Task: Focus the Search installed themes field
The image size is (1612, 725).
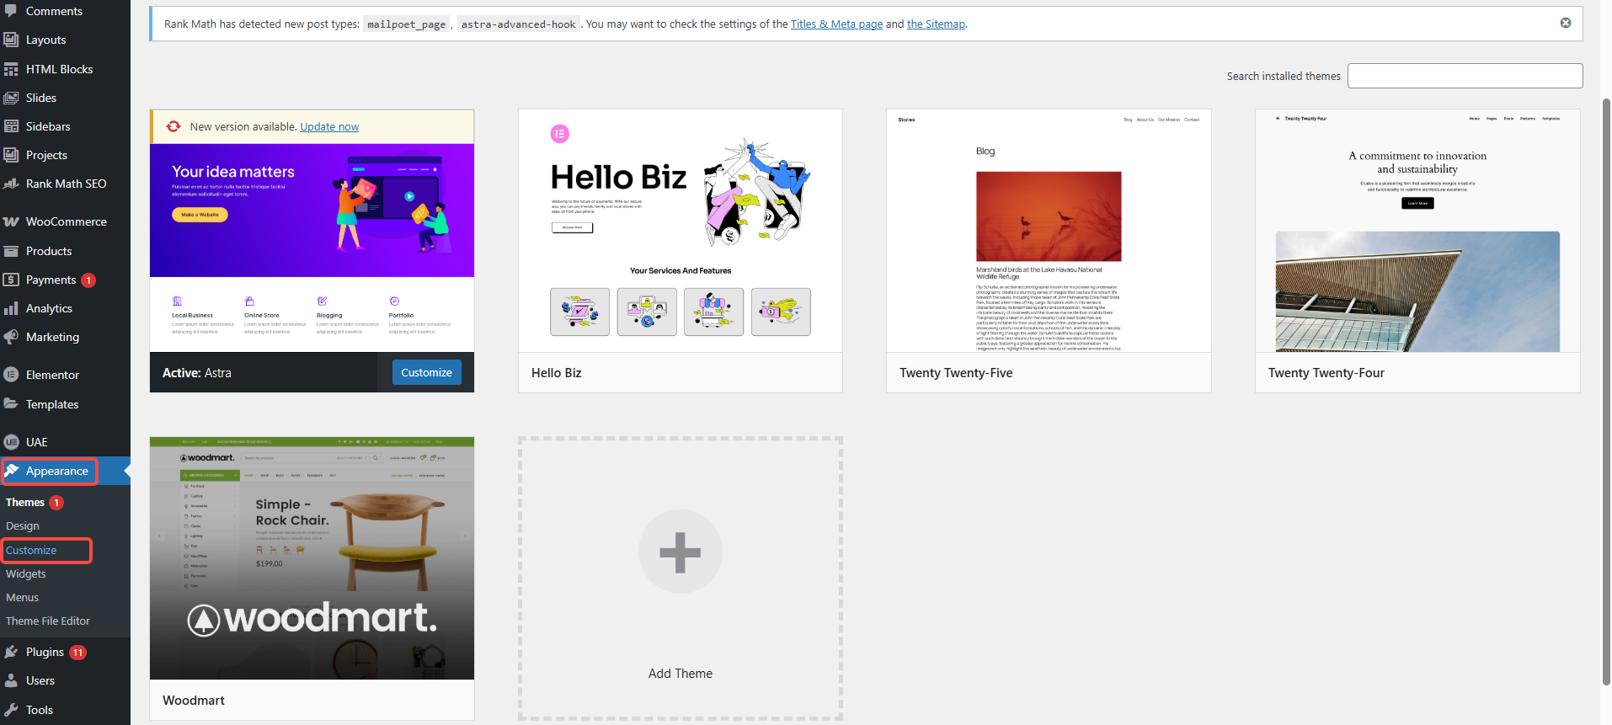Action: pyautogui.click(x=1464, y=76)
